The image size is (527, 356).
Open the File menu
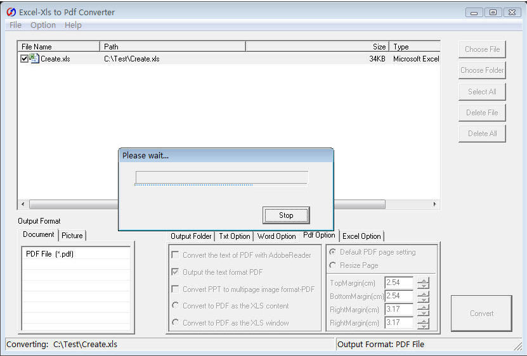click(15, 25)
